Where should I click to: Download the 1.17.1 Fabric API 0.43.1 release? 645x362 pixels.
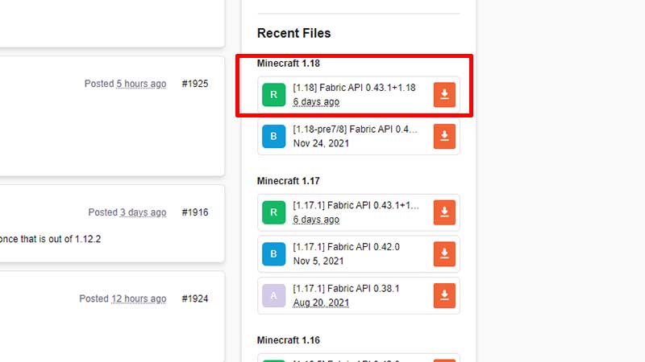[x=444, y=213]
